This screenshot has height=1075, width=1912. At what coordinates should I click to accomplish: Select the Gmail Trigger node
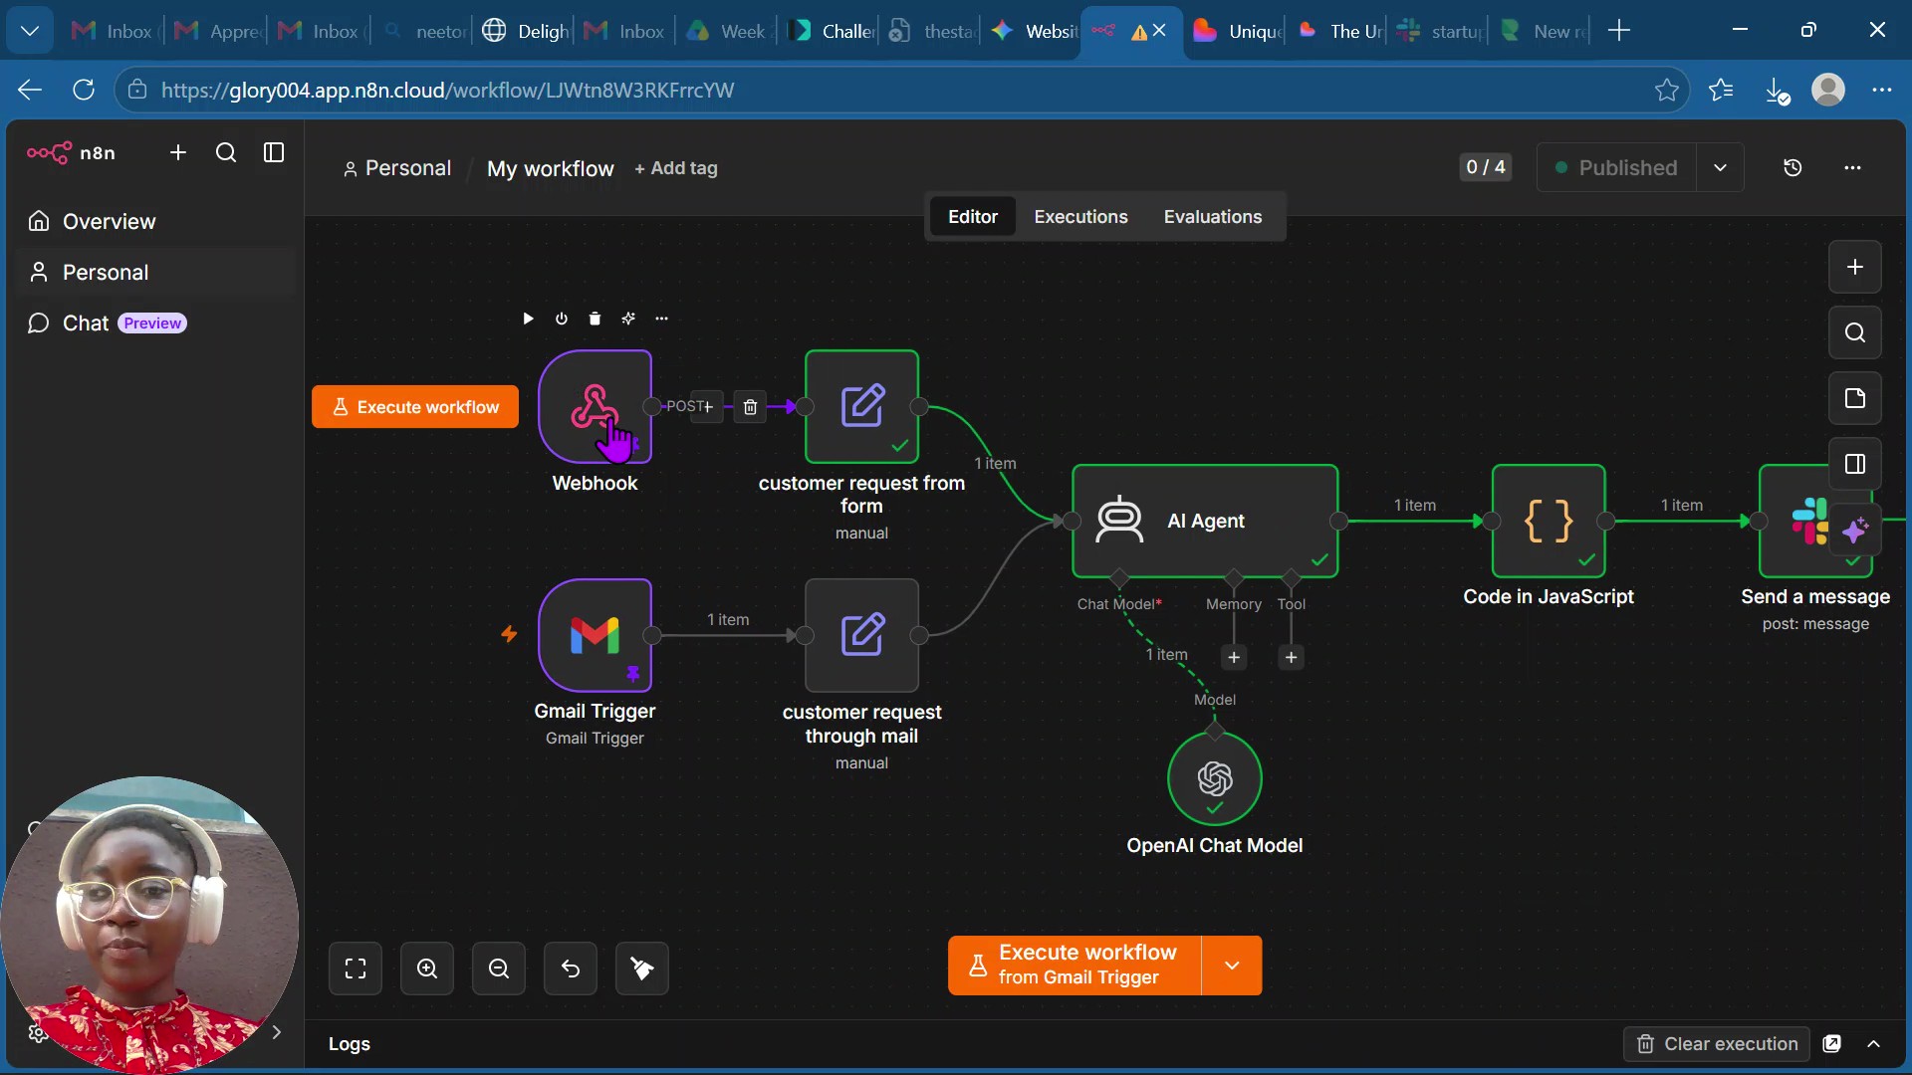(x=595, y=635)
